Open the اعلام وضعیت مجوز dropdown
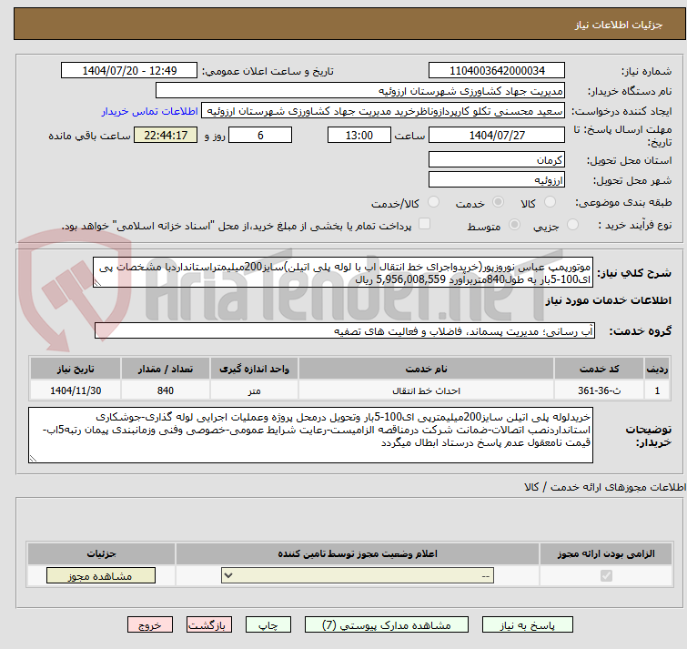Viewport: 687px width, 649px height. click(x=358, y=576)
